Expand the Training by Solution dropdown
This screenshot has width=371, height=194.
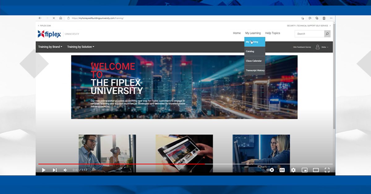pyautogui.click(x=81, y=47)
